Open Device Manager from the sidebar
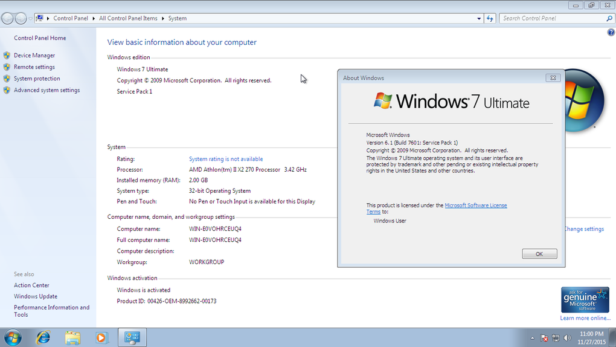Screen dimensions: 616x347 coord(34,56)
